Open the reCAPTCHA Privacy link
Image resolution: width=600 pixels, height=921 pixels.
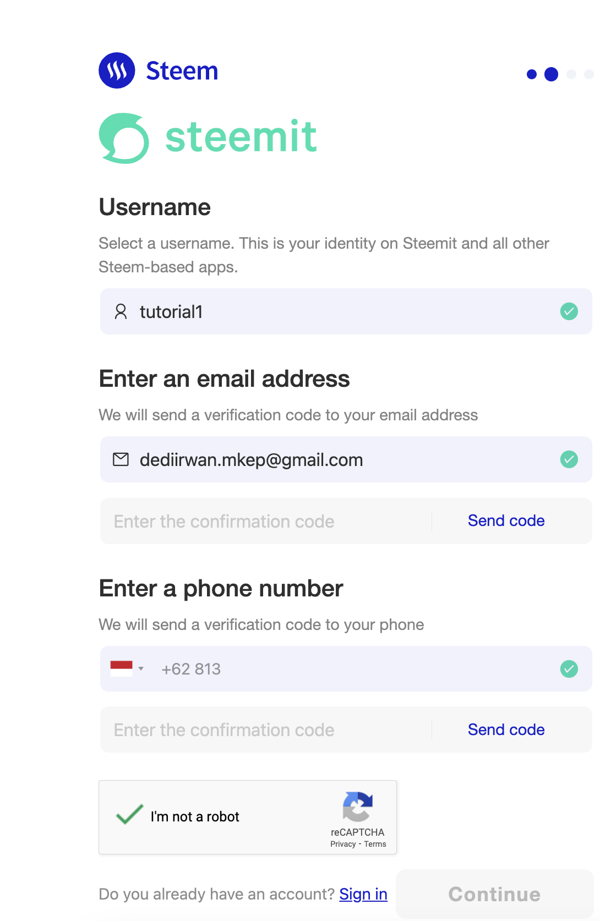(343, 844)
